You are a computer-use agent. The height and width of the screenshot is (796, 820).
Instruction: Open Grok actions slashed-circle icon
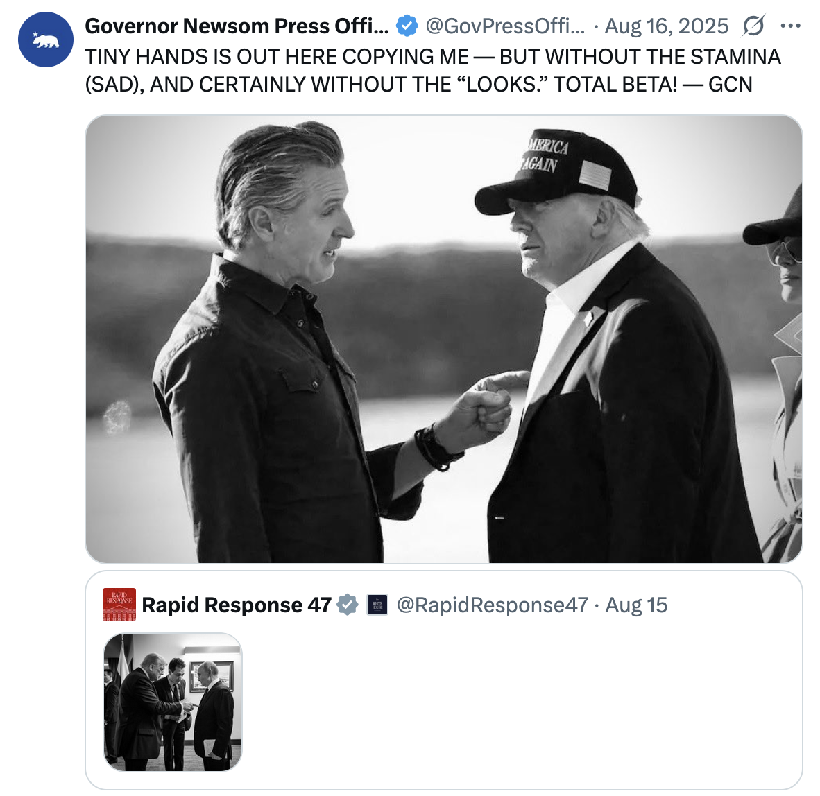pos(753,26)
